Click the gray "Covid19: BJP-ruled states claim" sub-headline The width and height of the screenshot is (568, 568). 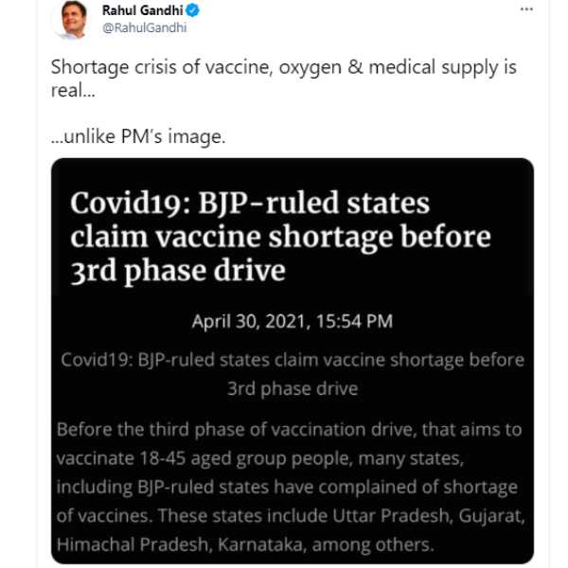click(292, 361)
